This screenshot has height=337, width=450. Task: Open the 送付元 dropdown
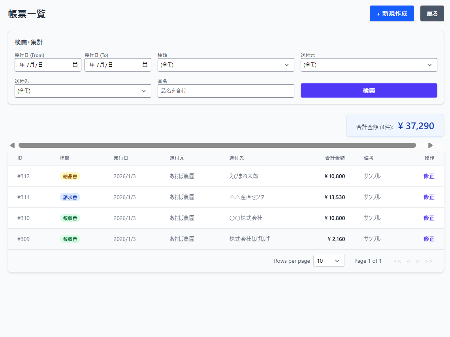coord(369,65)
